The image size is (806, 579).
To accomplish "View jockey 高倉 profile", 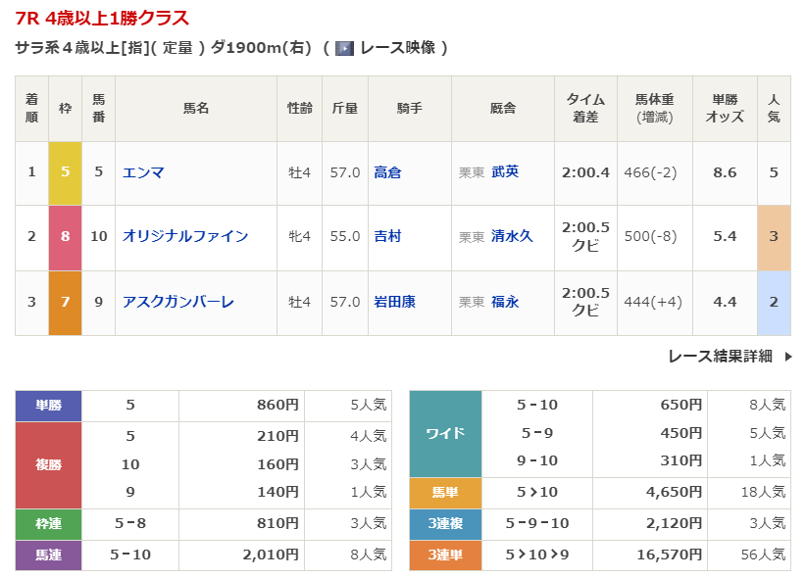I will pyautogui.click(x=387, y=172).
